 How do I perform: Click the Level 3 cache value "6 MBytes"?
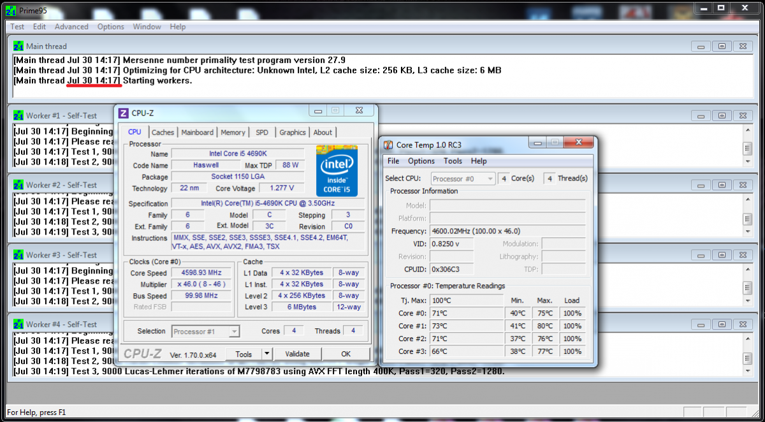(x=301, y=307)
